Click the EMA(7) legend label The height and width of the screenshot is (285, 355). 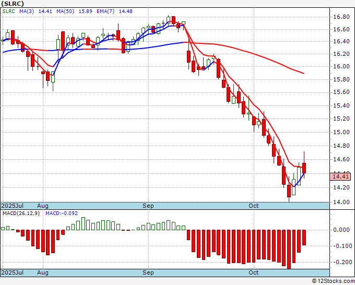105,11
